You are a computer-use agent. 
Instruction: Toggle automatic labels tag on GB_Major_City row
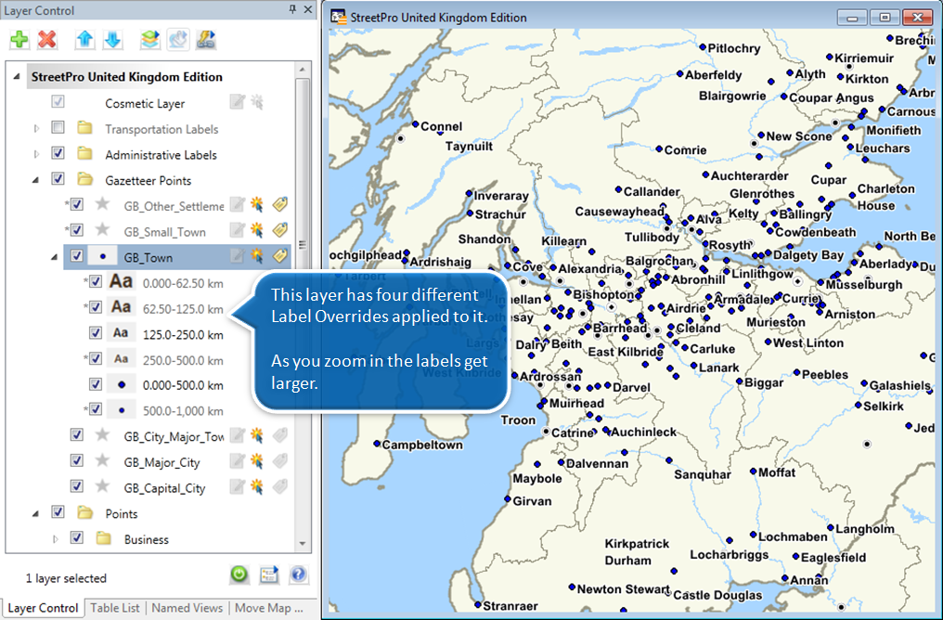[279, 462]
